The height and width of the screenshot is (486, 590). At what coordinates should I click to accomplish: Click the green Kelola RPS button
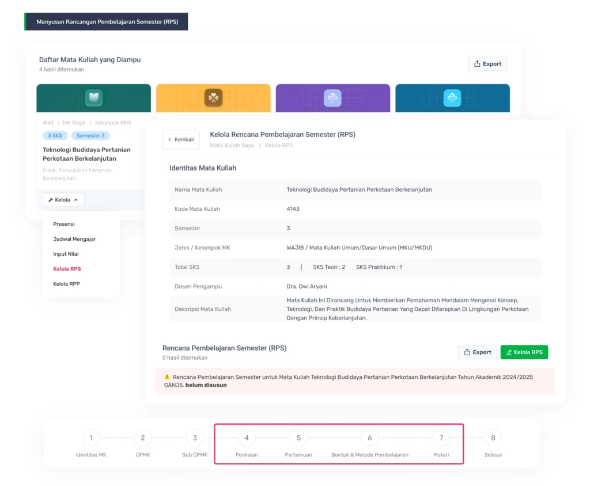(x=524, y=352)
